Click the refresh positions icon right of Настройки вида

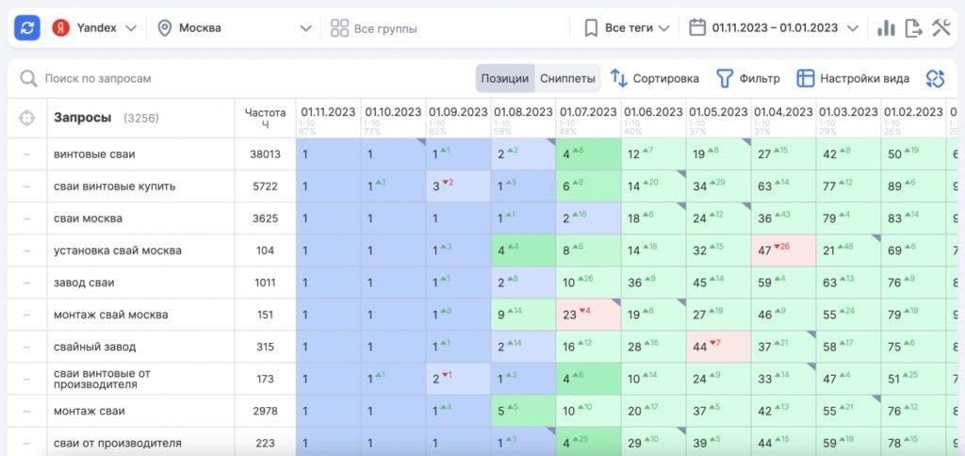pos(935,78)
